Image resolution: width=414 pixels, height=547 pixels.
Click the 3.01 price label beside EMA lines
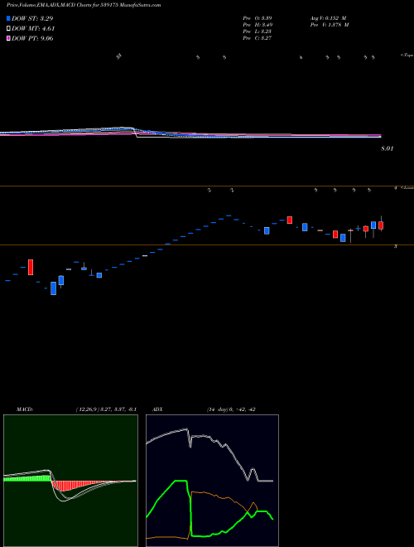[x=387, y=148]
